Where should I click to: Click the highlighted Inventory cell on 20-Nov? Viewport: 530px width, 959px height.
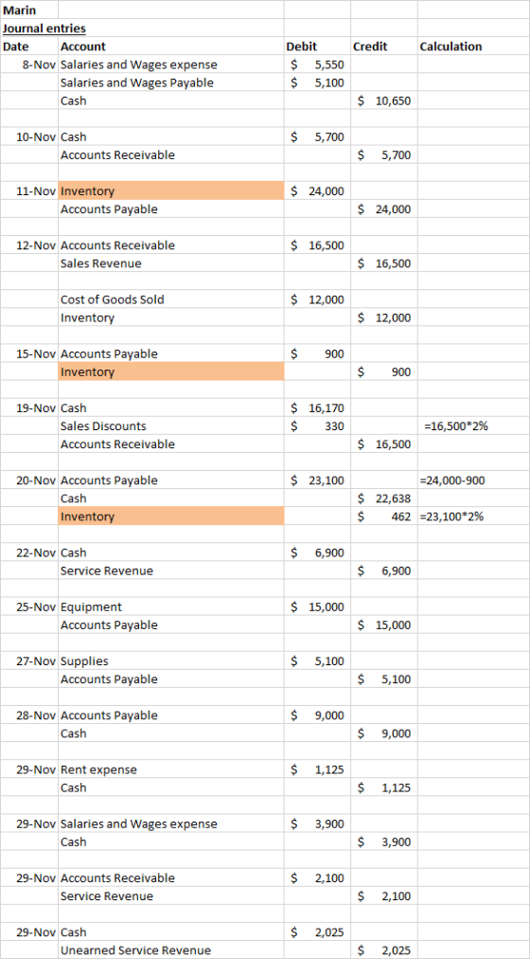pos(171,516)
